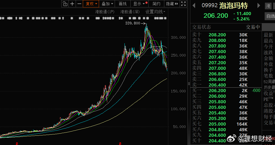Click 买一 price 206.200

tap(217, 91)
